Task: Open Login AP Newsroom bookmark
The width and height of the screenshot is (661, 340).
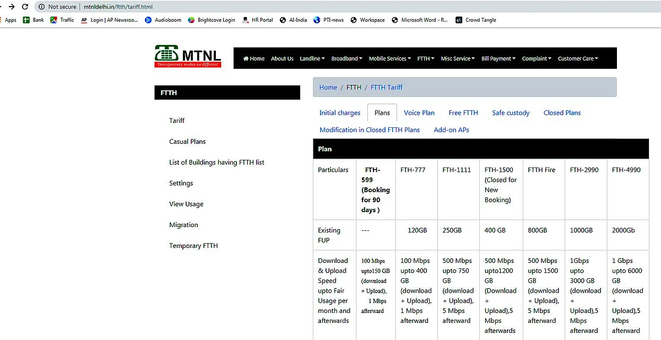Action: [109, 20]
